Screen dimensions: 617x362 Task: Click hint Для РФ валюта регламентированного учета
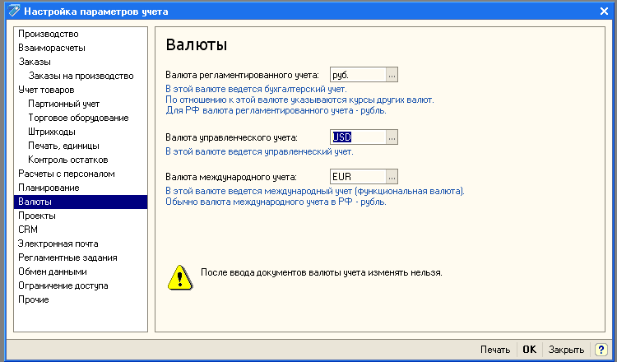coord(276,110)
